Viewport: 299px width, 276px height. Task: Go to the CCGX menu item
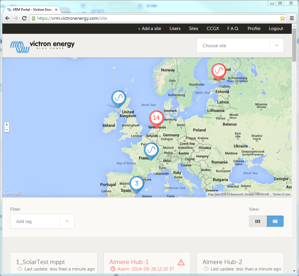(x=213, y=29)
